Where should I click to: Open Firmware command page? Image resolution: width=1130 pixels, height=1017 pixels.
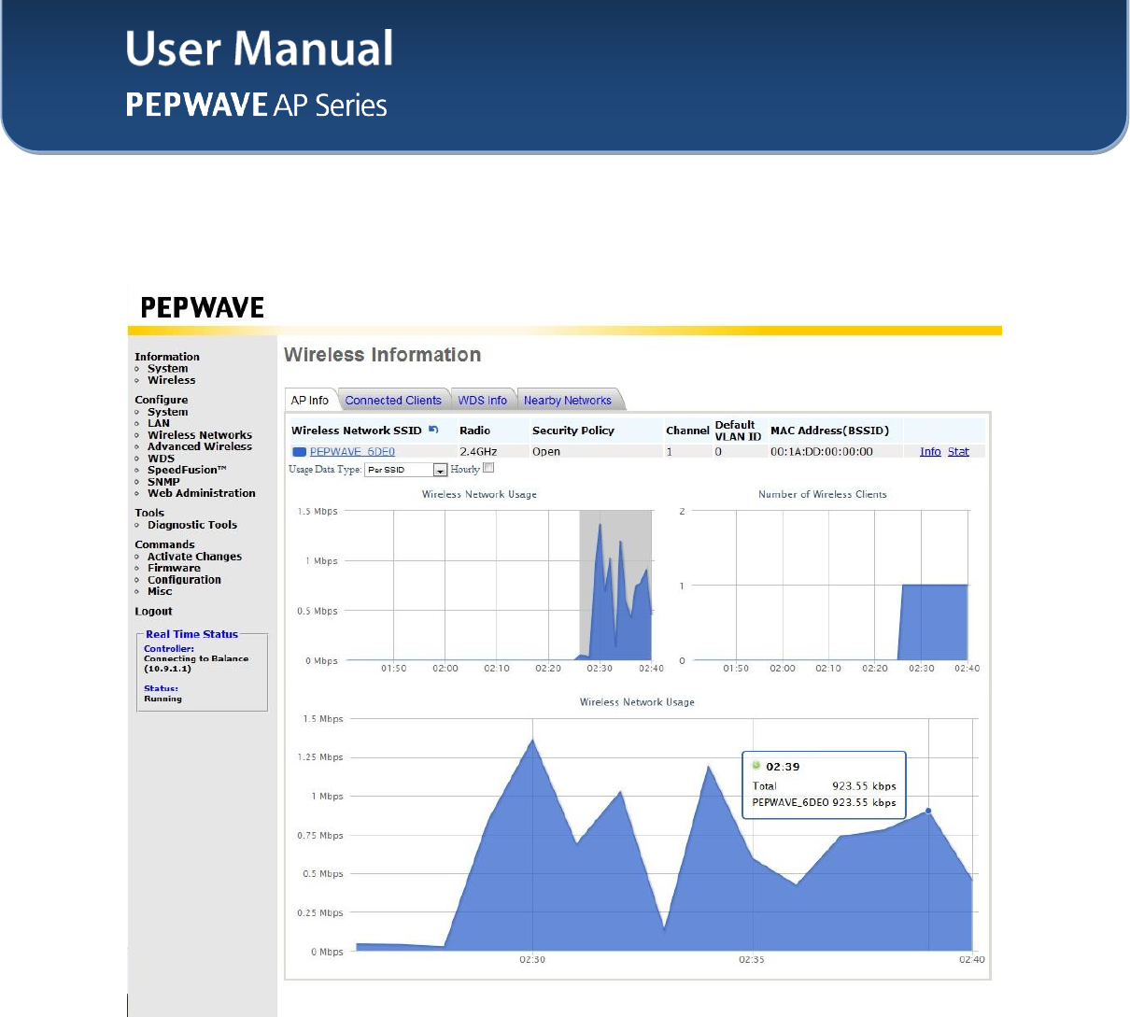(174, 568)
